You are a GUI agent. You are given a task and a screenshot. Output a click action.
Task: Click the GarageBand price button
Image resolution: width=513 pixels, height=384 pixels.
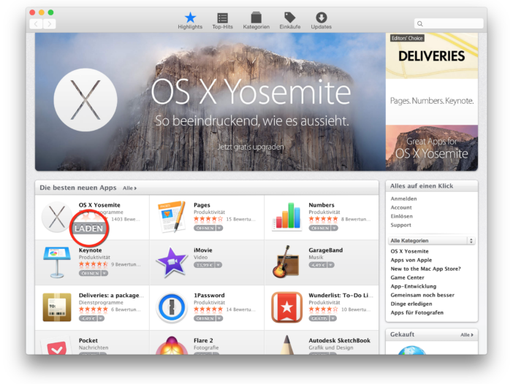coord(318,265)
